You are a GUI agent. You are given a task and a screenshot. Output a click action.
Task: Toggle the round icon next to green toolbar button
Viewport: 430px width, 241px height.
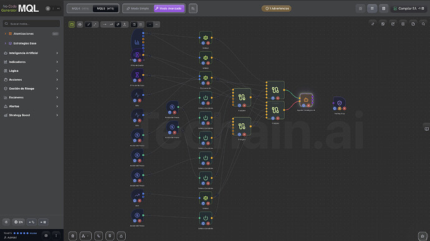tap(80, 24)
